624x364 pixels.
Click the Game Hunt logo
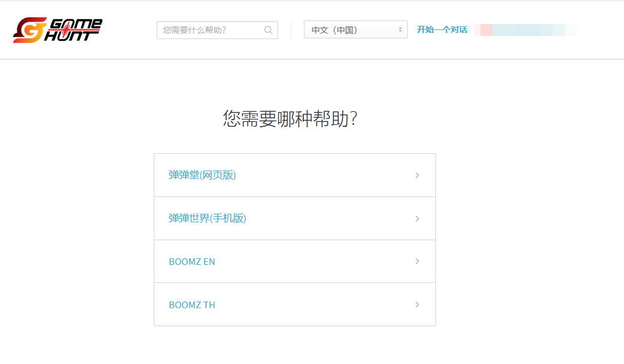[58, 30]
